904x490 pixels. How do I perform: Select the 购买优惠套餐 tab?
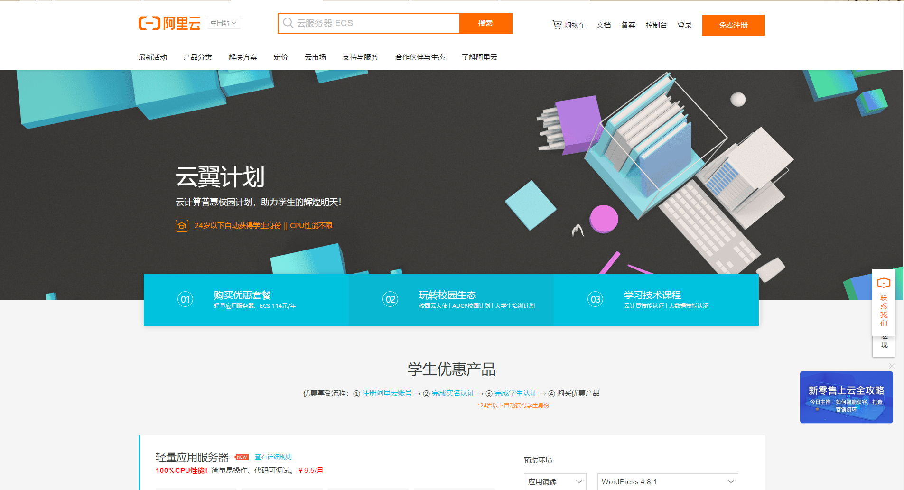tap(246, 300)
